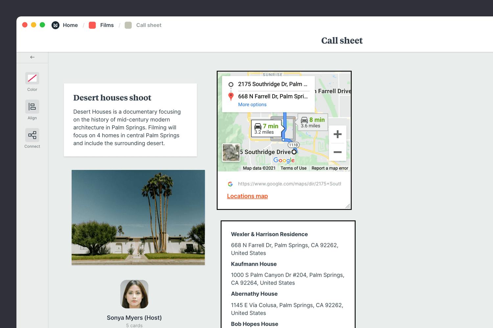
Task: Click the Milanote Home logo icon
Action: [56, 25]
